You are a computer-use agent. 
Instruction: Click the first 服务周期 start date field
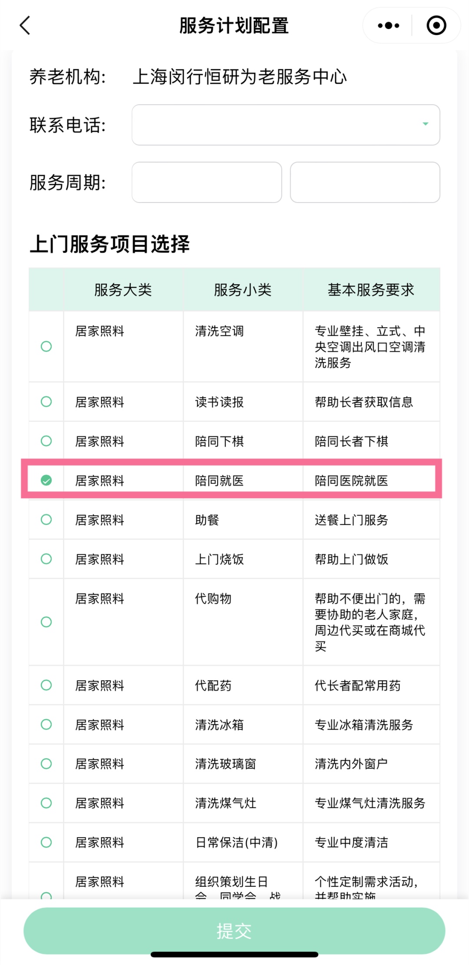[x=207, y=182]
